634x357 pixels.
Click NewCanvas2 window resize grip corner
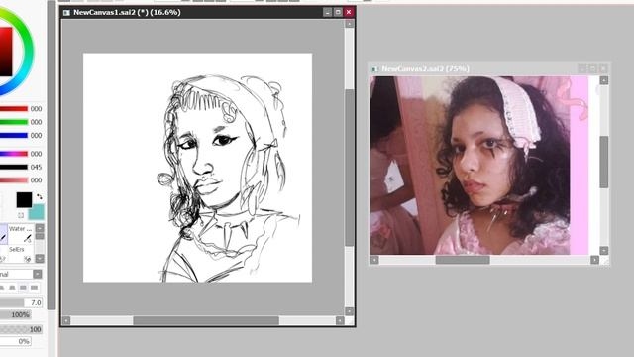[x=604, y=261]
